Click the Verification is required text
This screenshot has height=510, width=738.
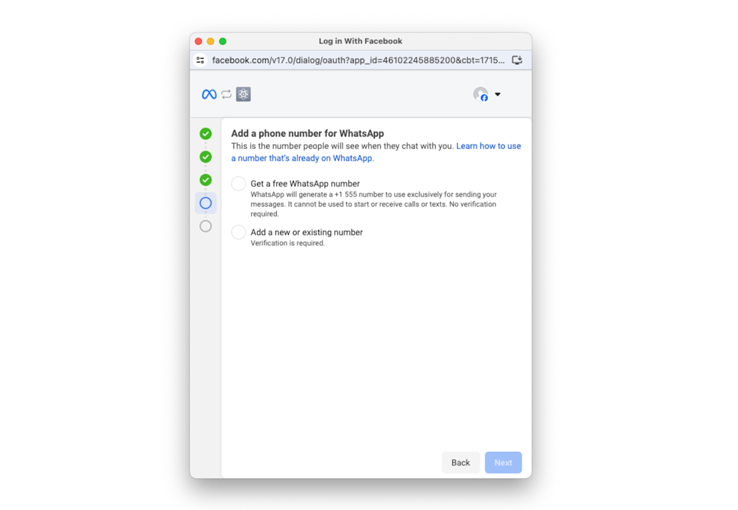click(x=288, y=244)
